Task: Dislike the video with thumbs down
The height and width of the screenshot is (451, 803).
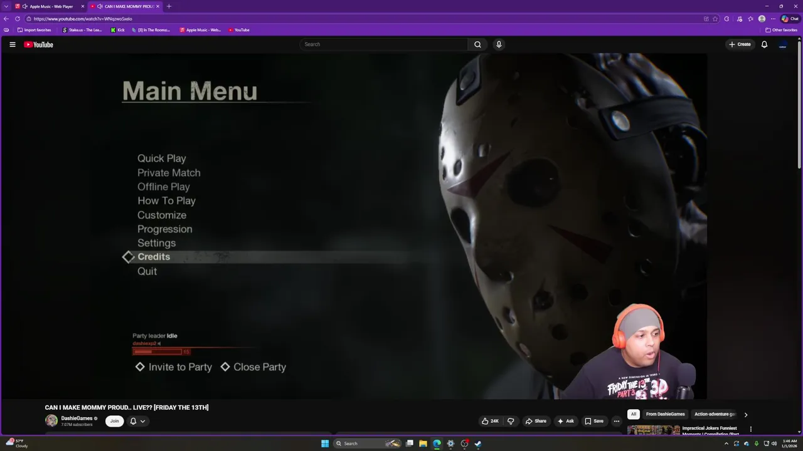Action: (x=511, y=421)
